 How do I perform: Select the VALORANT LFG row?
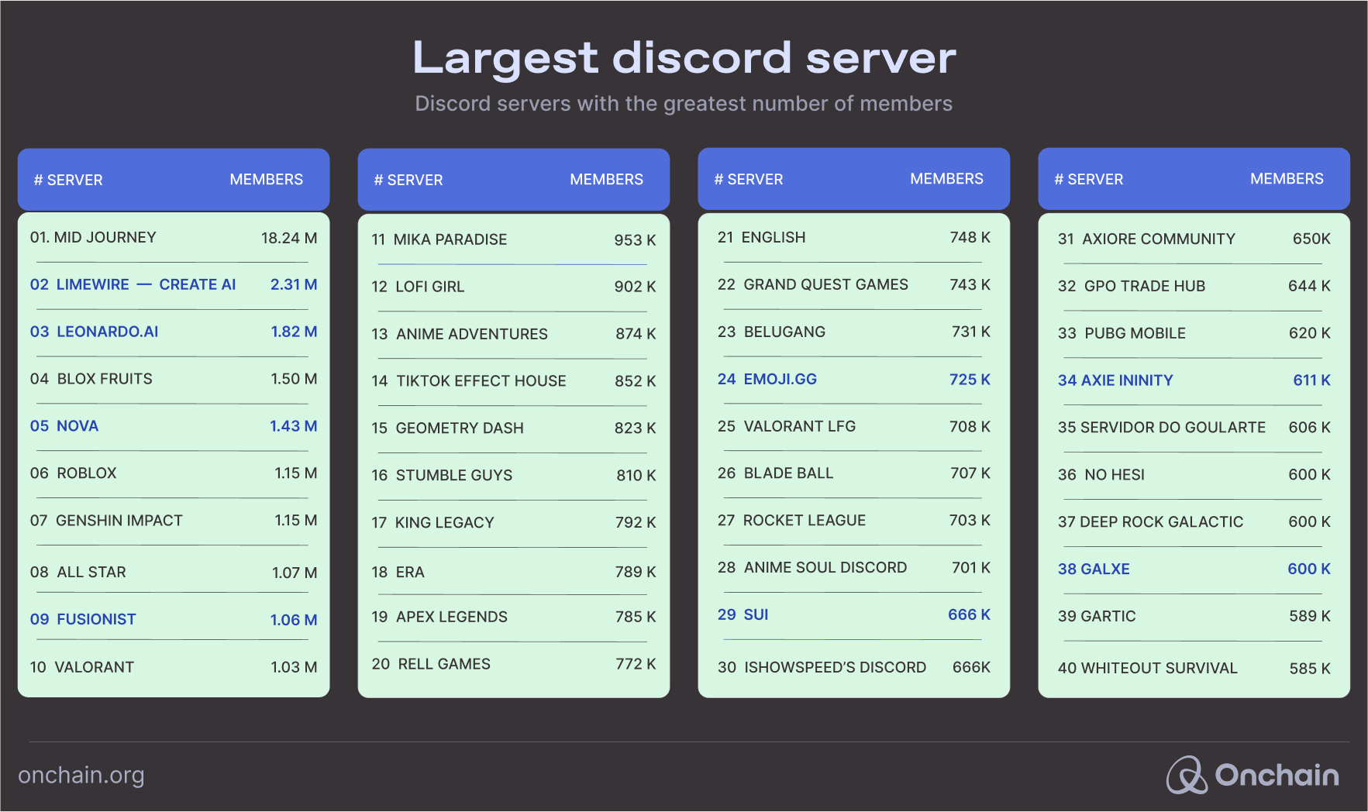click(x=854, y=427)
